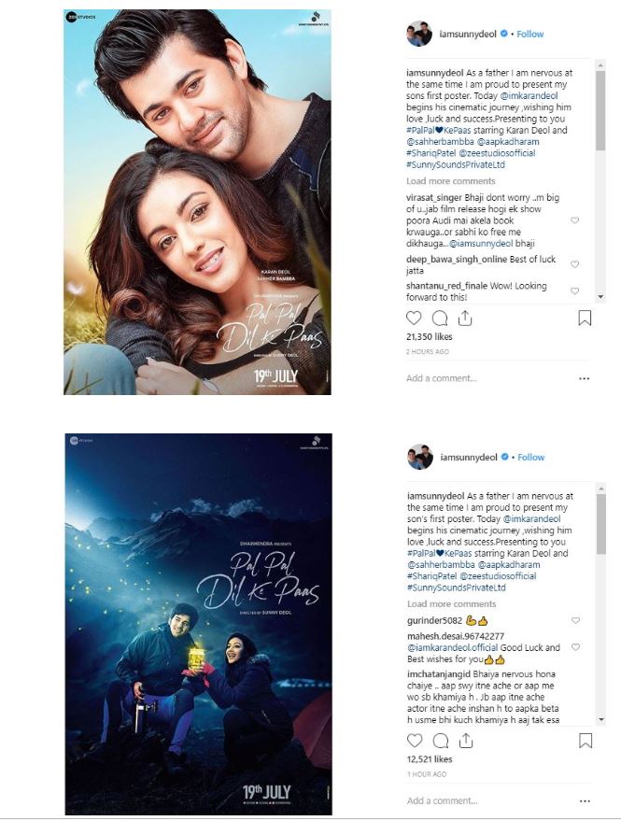Click the scrollbar thumb of first comments panel
This screenshot has width=621, height=821.
point(600,110)
